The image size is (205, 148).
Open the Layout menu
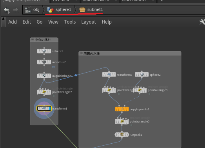tap(89, 22)
